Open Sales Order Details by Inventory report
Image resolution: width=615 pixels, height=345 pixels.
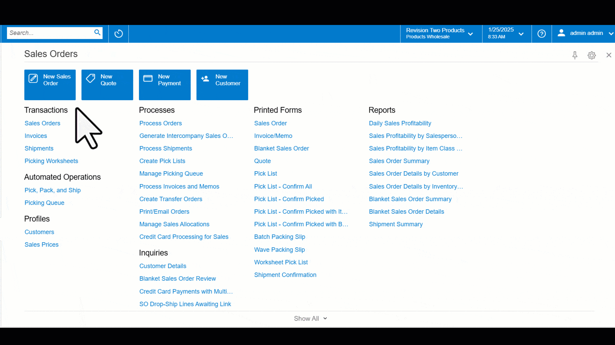pyautogui.click(x=416, y=186)
